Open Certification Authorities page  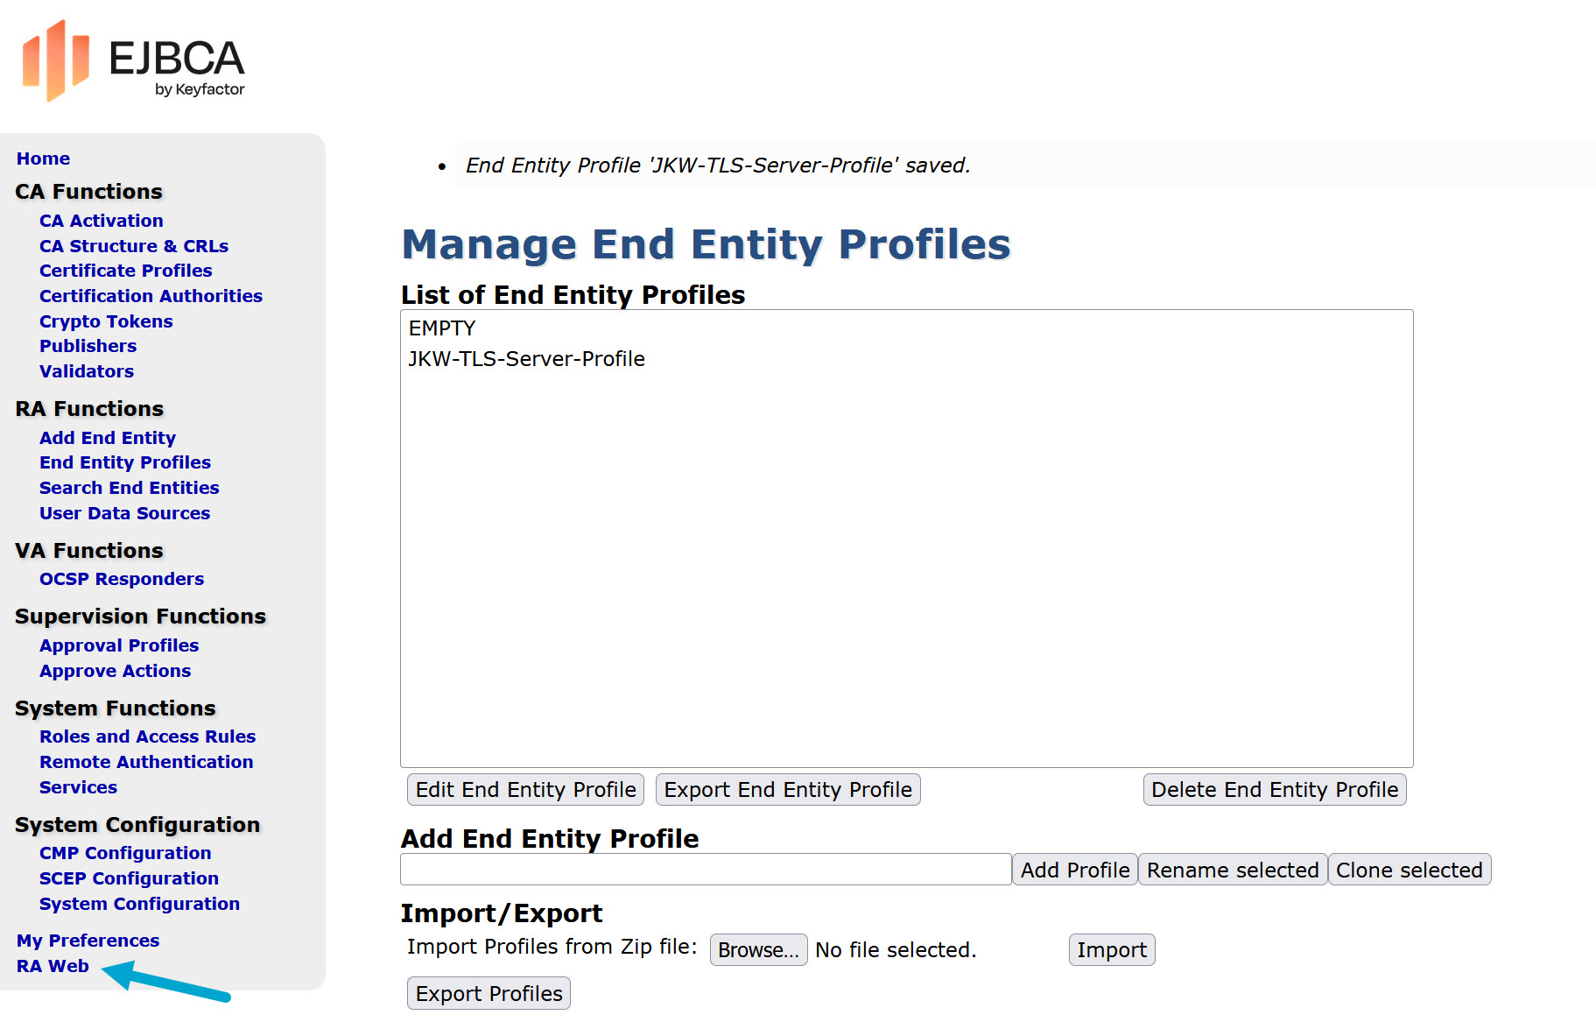tap(151, 296)
